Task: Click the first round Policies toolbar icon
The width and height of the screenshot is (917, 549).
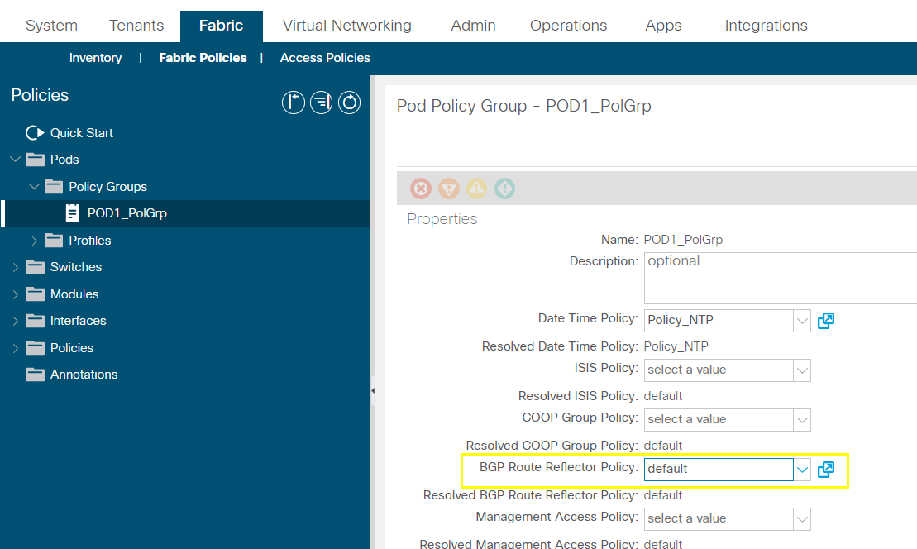Action: click(x=293, y=103)
